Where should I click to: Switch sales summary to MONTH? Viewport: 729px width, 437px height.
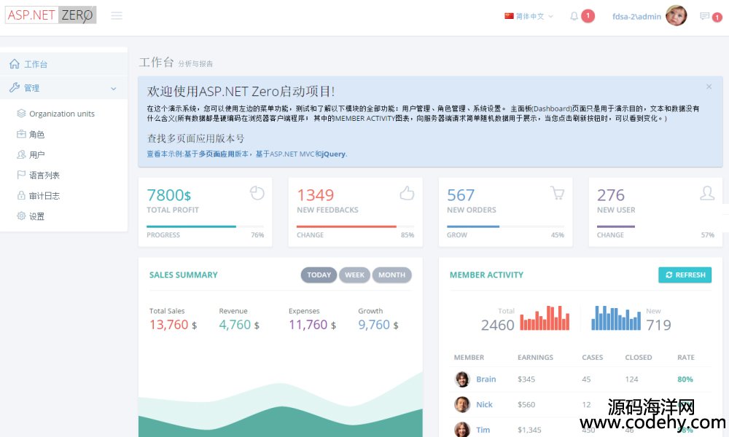(391, 275)
